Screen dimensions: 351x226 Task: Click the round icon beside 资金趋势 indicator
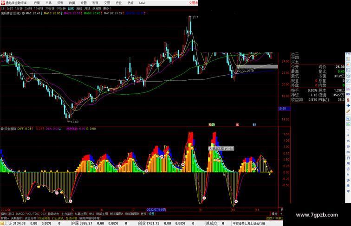pos(2,129)
